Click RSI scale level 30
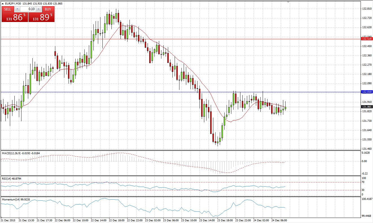 pos(363,190)
